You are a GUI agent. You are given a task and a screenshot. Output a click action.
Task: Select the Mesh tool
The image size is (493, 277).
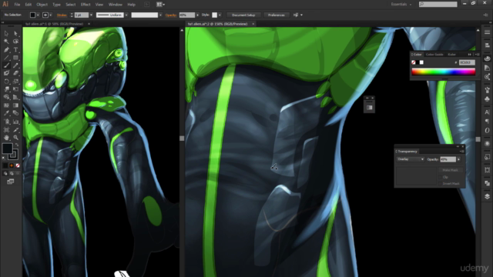6,105
